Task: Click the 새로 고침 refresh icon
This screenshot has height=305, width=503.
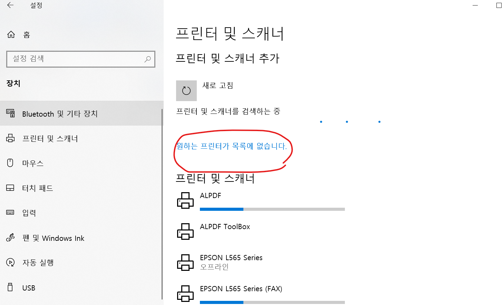Action: pyautogui.click(x=186, y=90)
